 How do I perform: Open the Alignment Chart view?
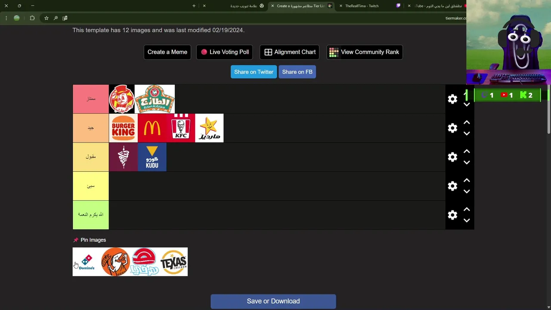point(290,52)
